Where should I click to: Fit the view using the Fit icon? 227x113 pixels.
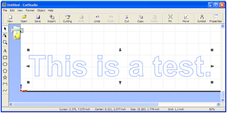pyautogui.click(x=170, y=18)
